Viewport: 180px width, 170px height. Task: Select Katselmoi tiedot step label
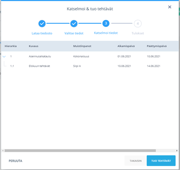(x=106, y=33)
